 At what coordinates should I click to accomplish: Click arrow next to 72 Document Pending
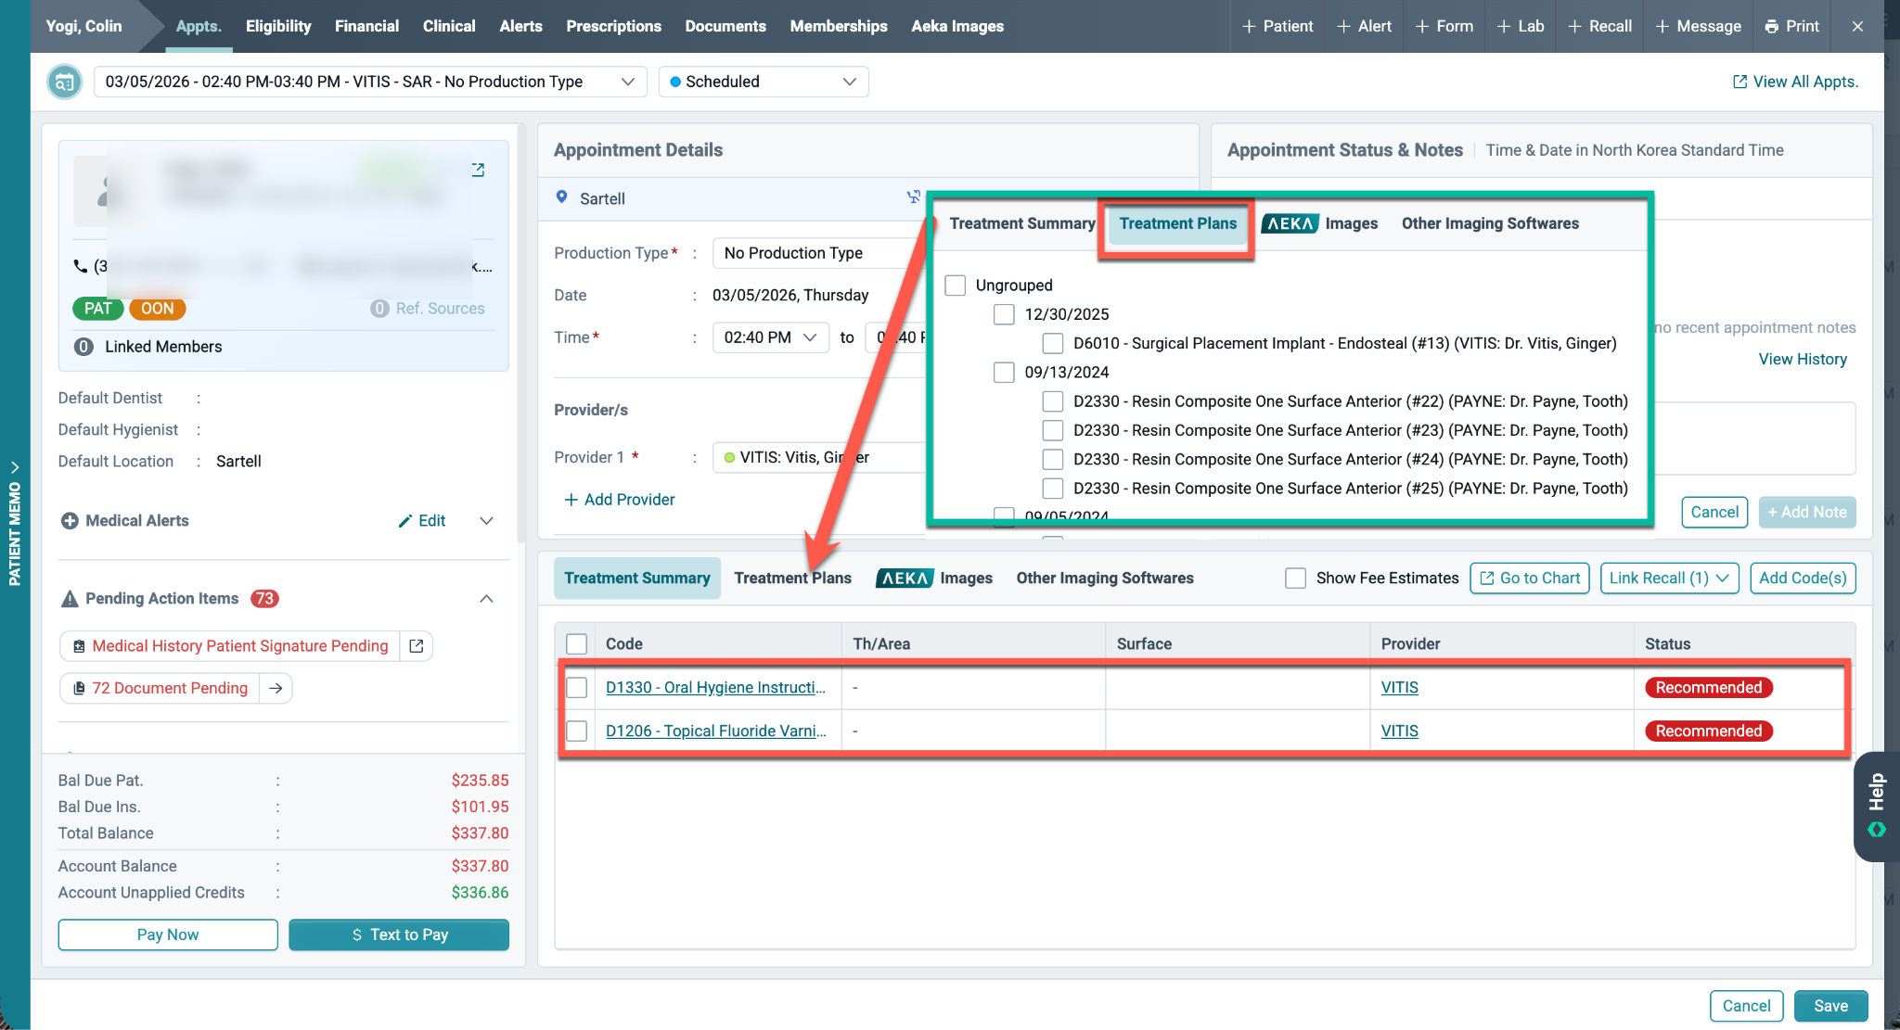tap(276, 688)
